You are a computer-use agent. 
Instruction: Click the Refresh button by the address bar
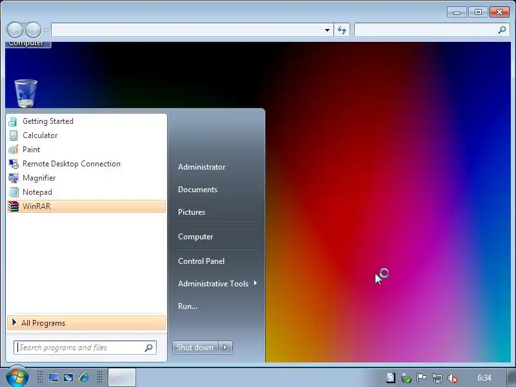pos(342,30)
